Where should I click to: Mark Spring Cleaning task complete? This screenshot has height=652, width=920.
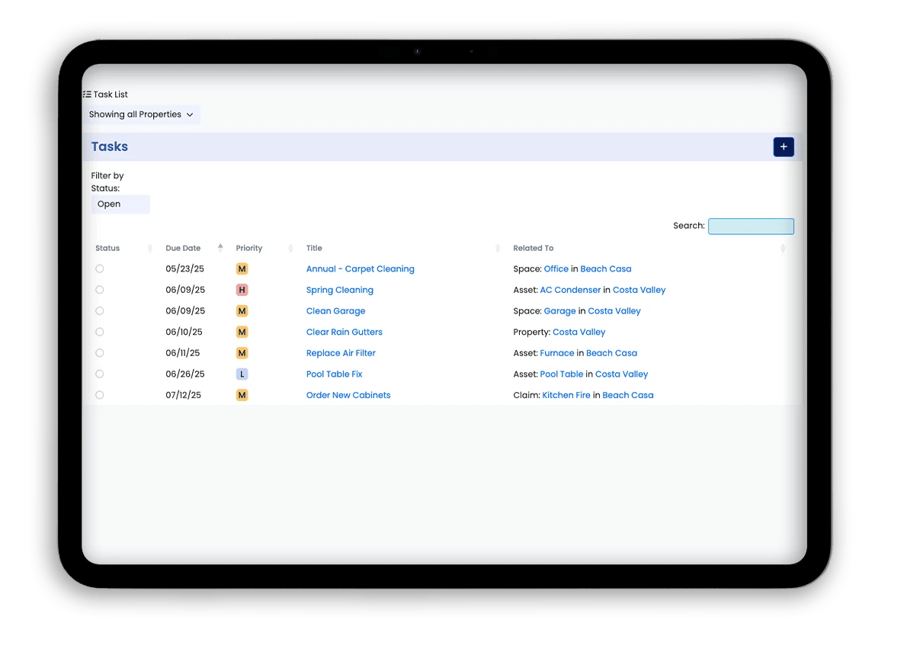point(100,290)
